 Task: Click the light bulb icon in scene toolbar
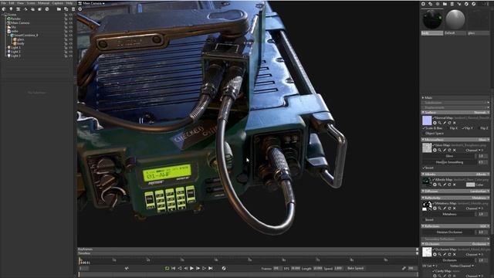pos(11,9)
